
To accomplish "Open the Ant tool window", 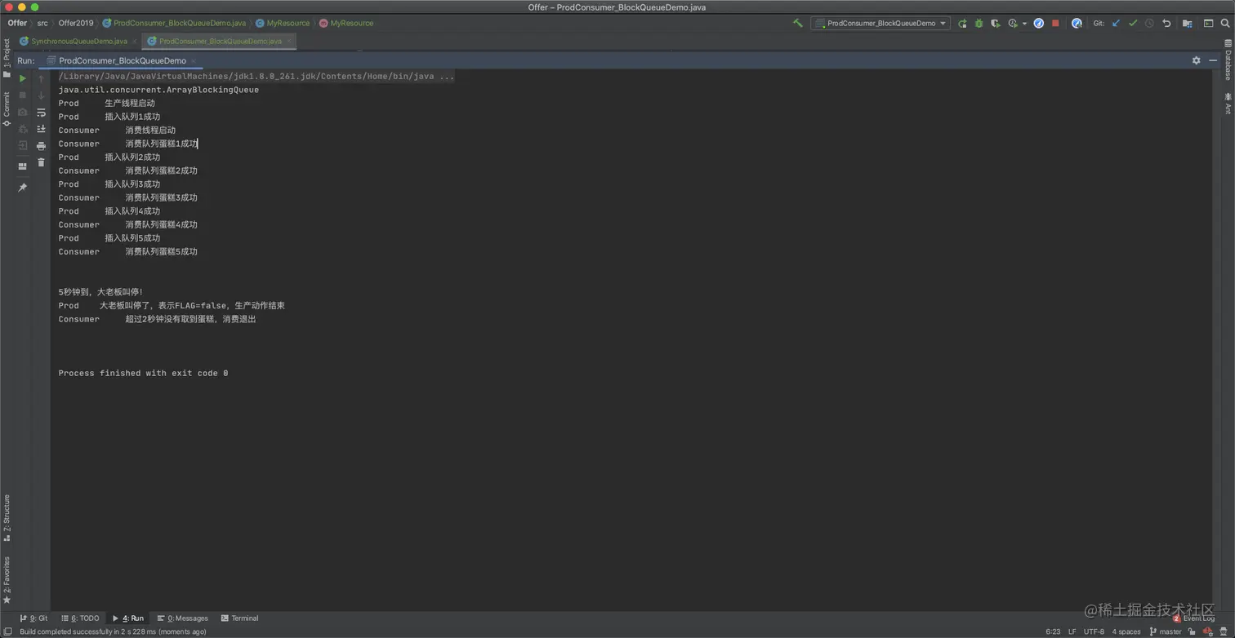I will point(1228,103).
